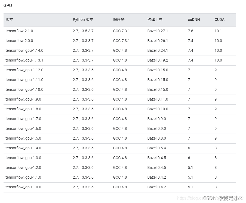Click GCC 7.3.1 in tensorflow-2.1.0 row

(x=121, y=31)
